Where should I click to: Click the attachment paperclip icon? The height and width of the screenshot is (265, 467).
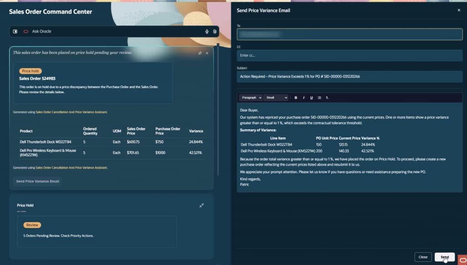[214, 32]
